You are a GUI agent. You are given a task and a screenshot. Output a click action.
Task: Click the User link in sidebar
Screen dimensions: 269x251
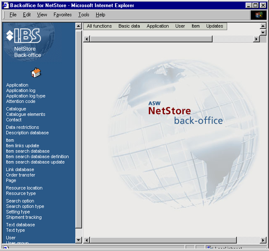(x=11, y=238)
